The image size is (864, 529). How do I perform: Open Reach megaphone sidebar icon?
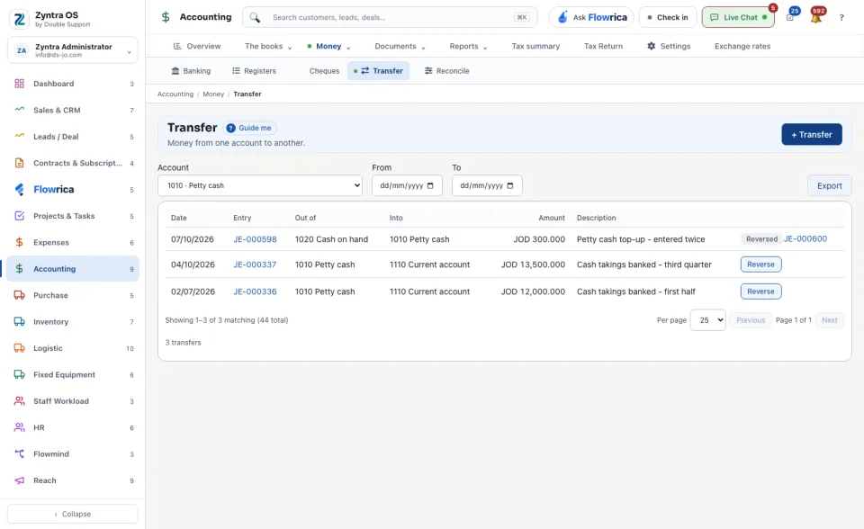[x=19, y=480]
